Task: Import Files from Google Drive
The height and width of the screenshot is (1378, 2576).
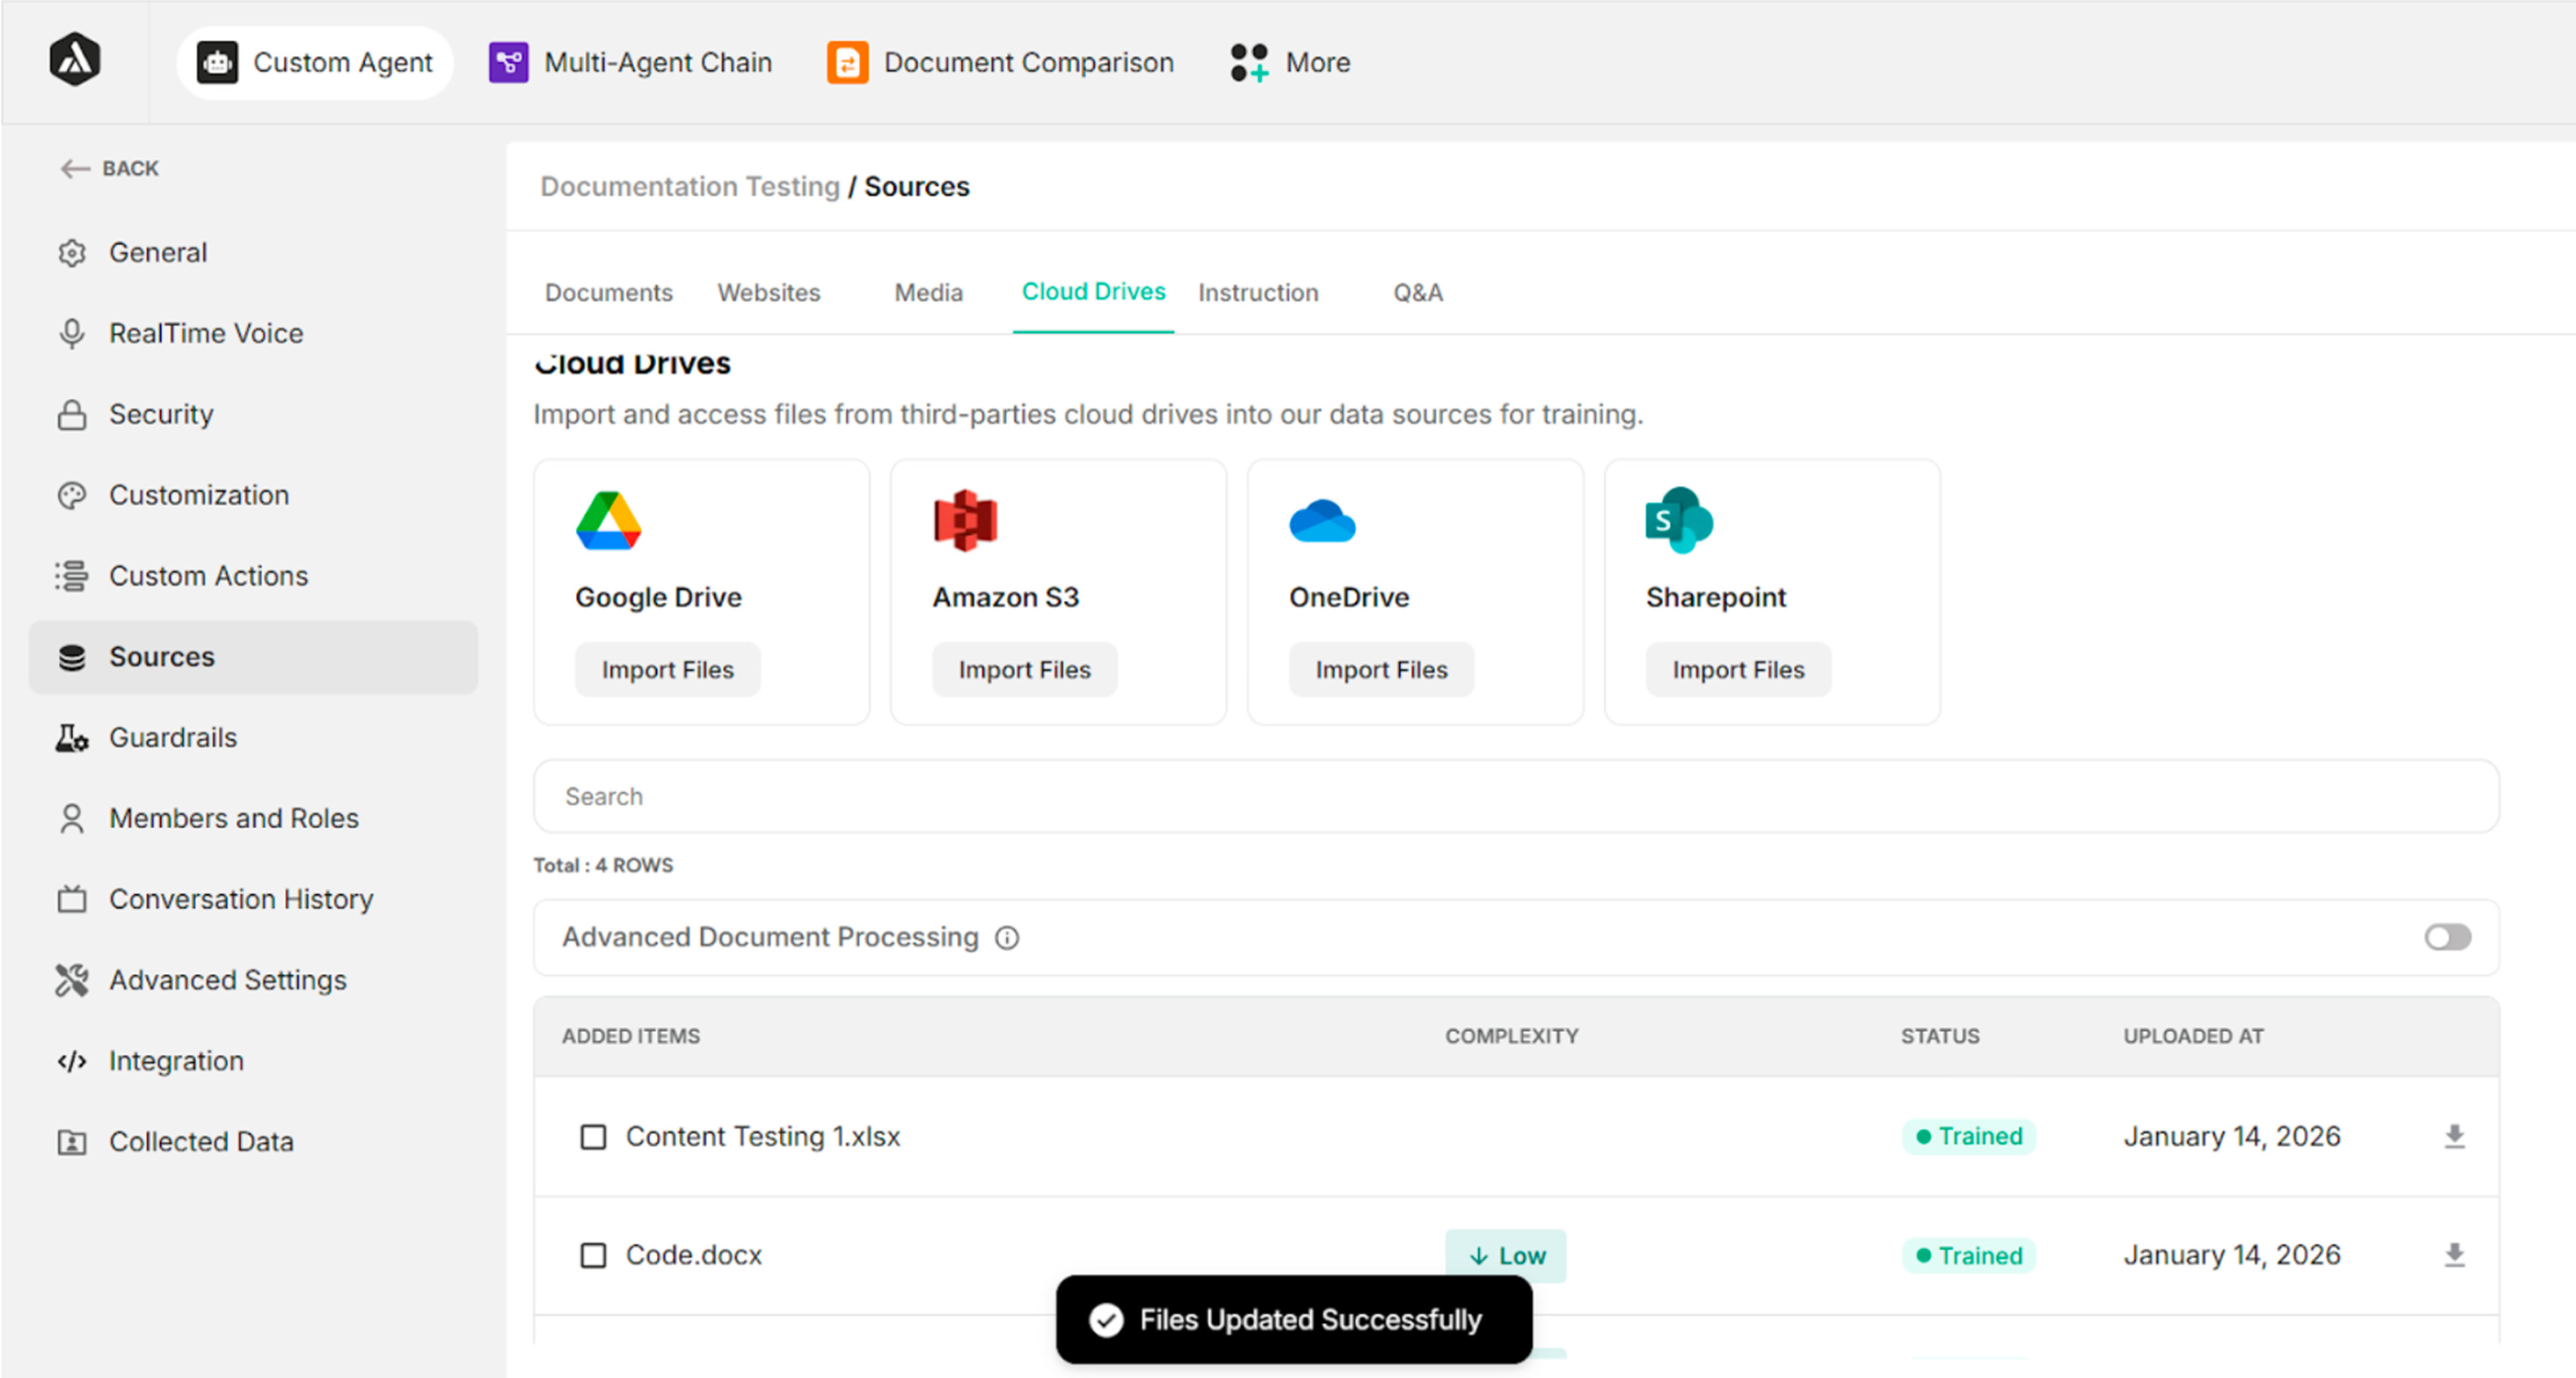Action: (x=667, y=669)
